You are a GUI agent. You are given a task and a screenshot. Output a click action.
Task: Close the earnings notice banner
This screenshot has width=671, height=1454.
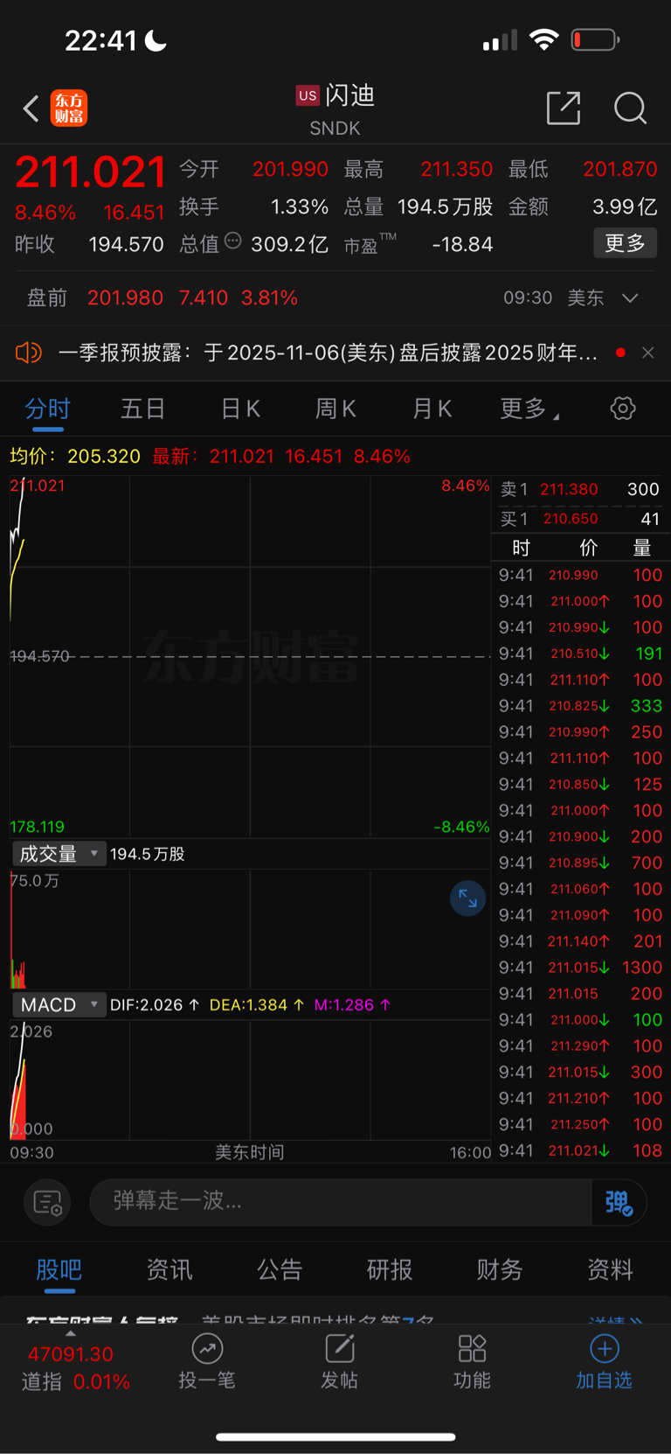click(x=647, y=353)
